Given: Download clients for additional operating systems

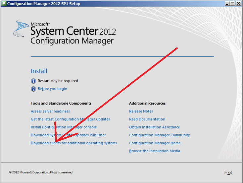Looking at the screenshot, I should pos(74,143).
